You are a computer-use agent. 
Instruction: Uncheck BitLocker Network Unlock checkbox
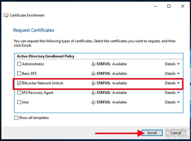(x=19, y=83)
